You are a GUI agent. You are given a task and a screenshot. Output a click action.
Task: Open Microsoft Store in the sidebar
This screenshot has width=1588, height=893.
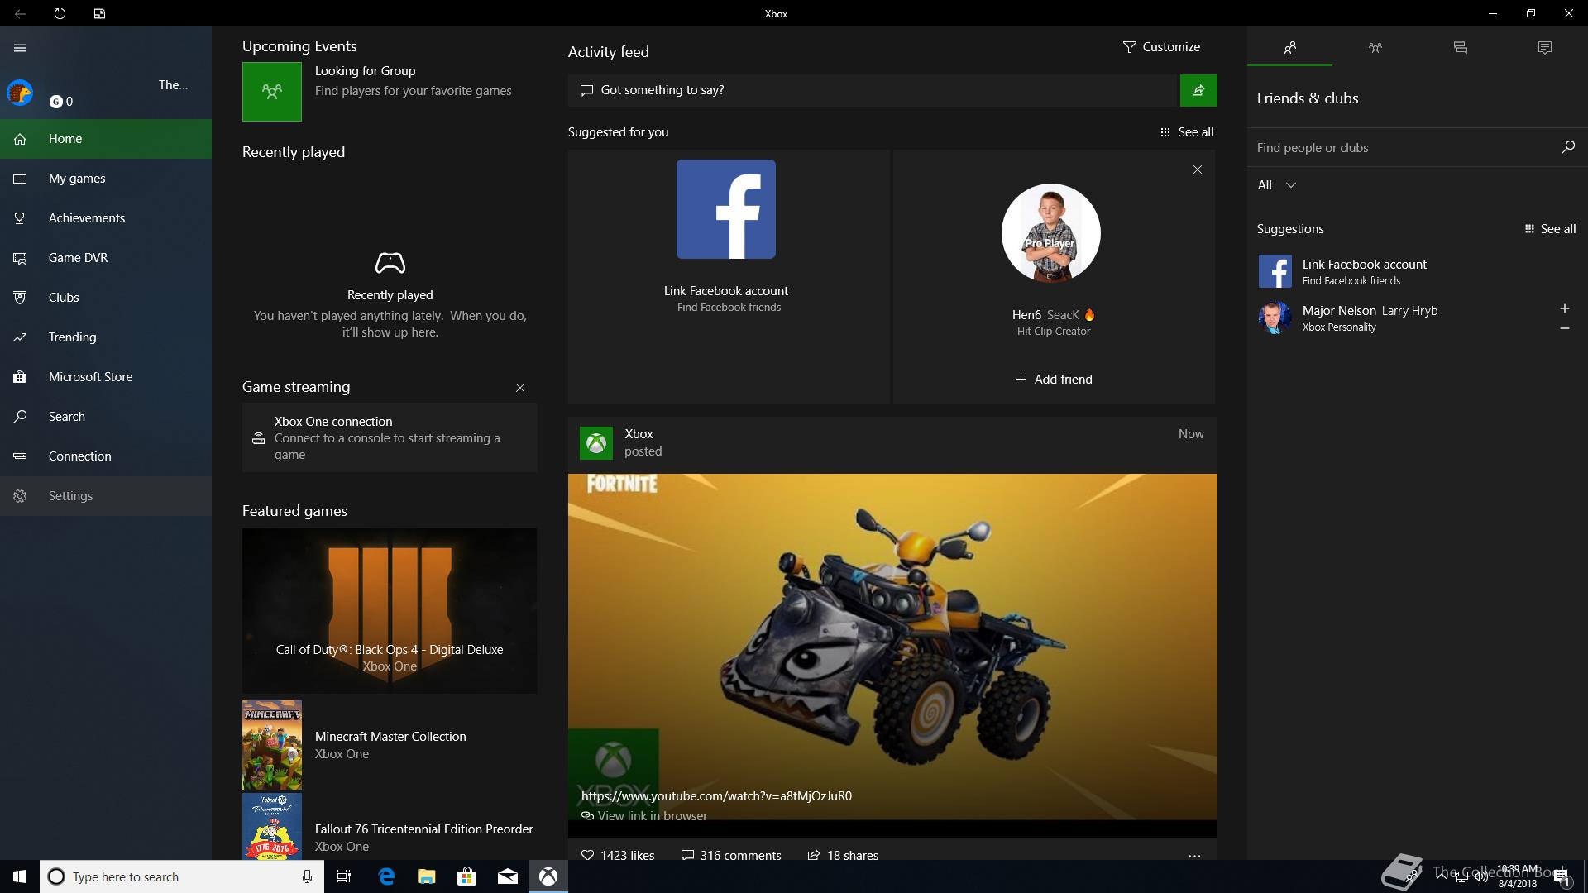tap(106, 377)
